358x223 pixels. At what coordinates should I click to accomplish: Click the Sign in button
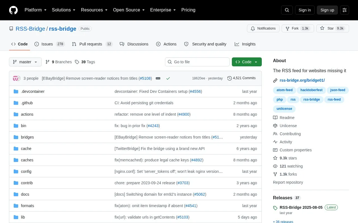305,10
